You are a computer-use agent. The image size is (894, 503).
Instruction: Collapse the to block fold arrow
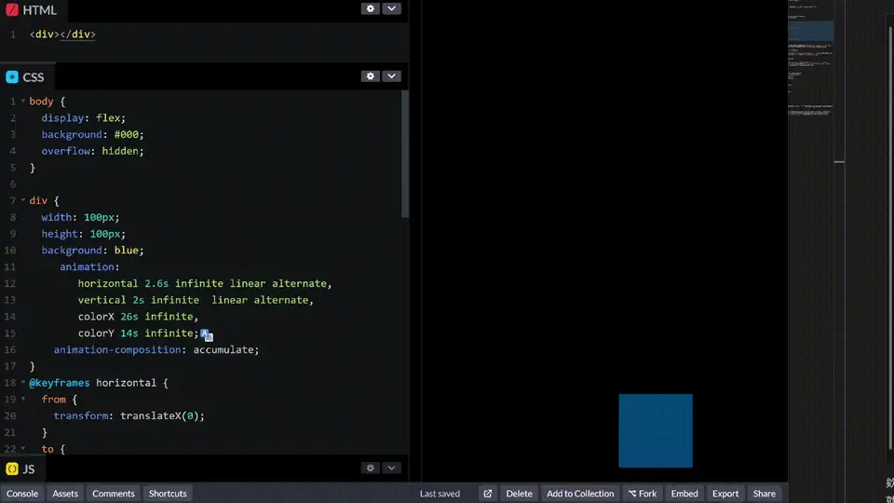[x=23, y=448]
